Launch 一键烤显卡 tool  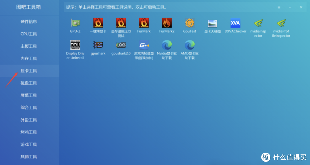click(x=98, y=23)
